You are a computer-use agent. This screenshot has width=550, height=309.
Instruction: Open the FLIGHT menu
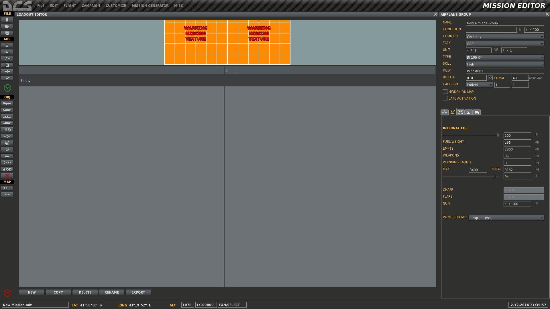(x=70, y=6)
